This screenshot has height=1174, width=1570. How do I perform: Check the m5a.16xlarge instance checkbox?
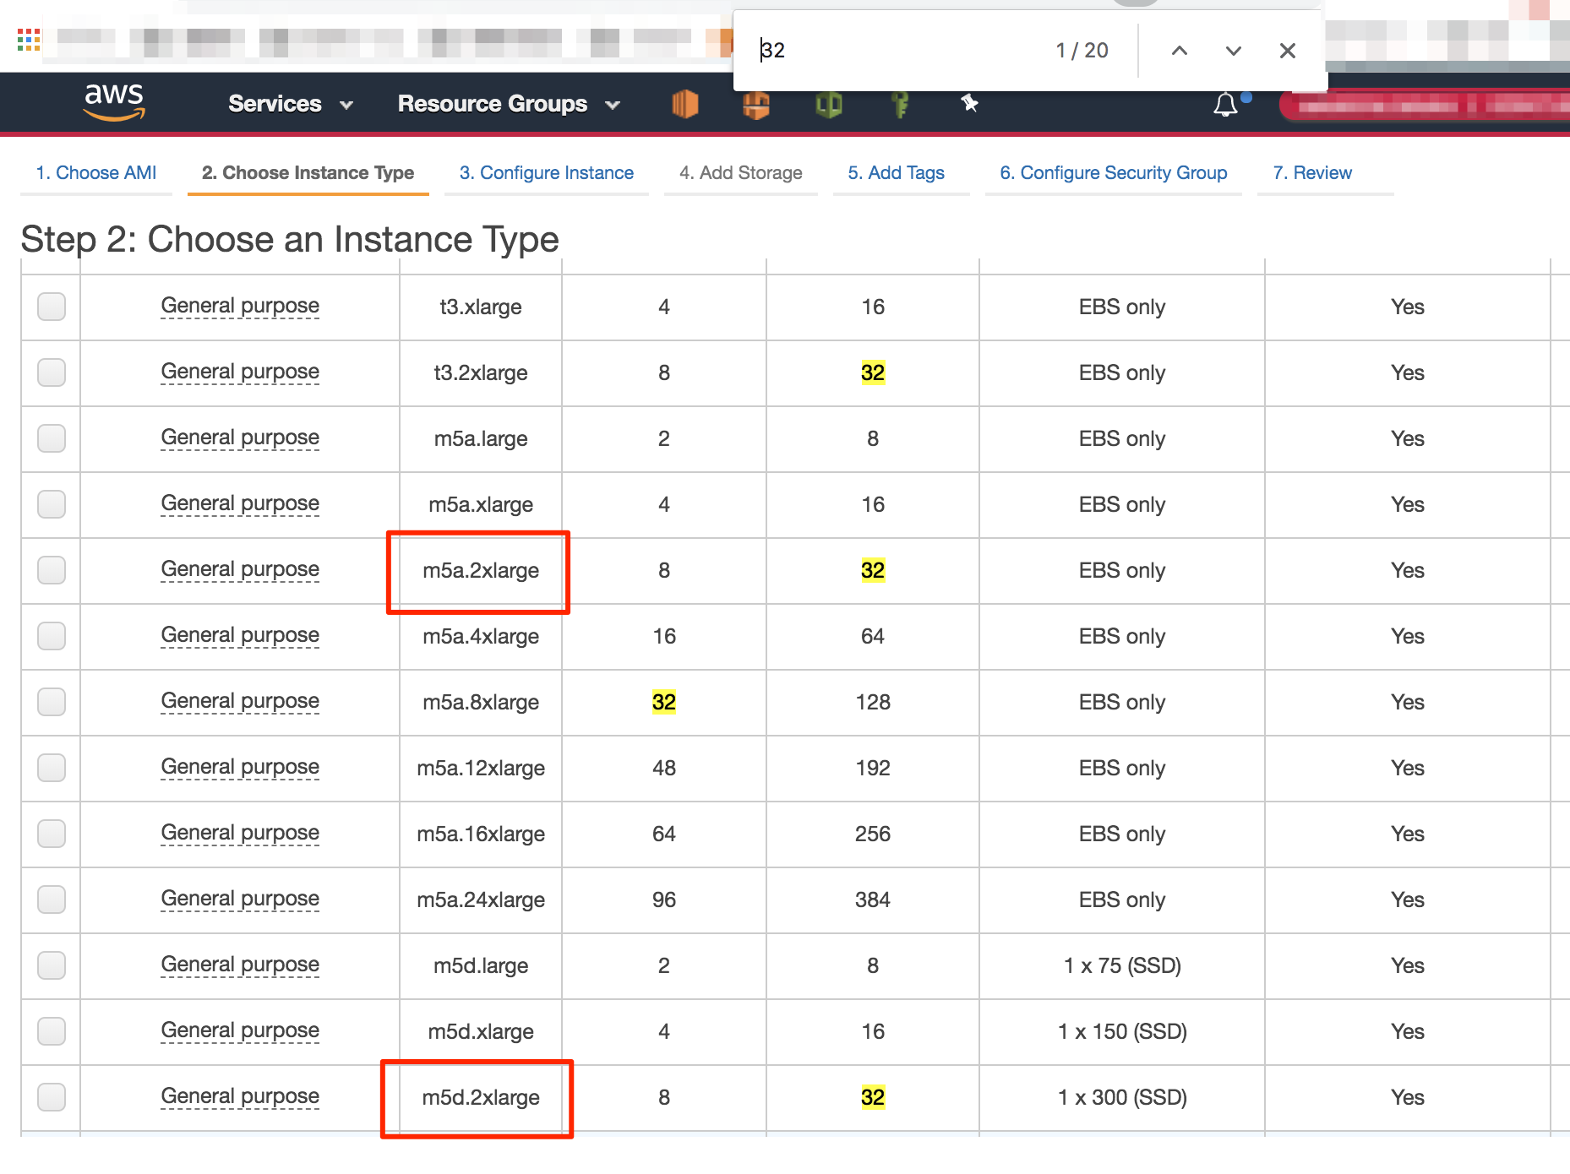(52, 834)
